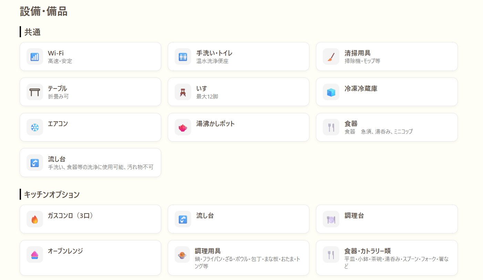Select the いす title text
Viewport: 483px width, 280px height.
(x=202, y=89)
